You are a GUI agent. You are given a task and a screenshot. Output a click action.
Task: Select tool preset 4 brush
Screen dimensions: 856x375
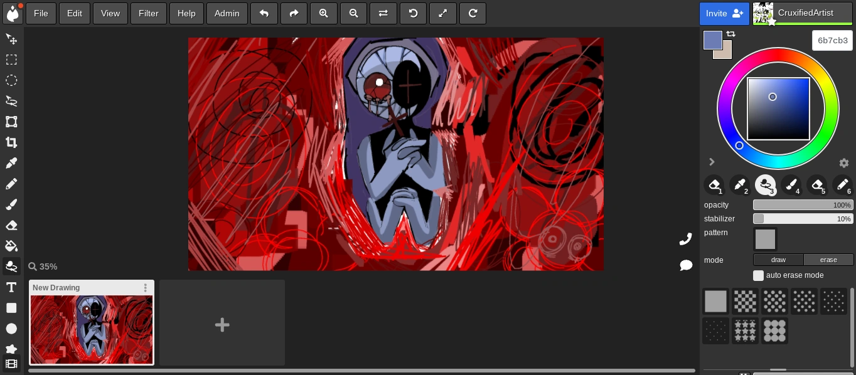pyautogui.click(x=791, y=185)
